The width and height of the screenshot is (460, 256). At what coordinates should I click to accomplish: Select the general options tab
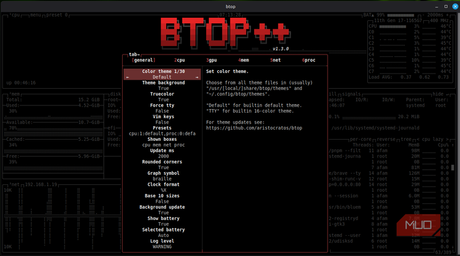[144, 60]
